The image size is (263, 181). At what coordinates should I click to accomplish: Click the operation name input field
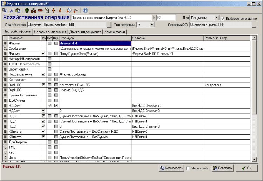point(111,18)
